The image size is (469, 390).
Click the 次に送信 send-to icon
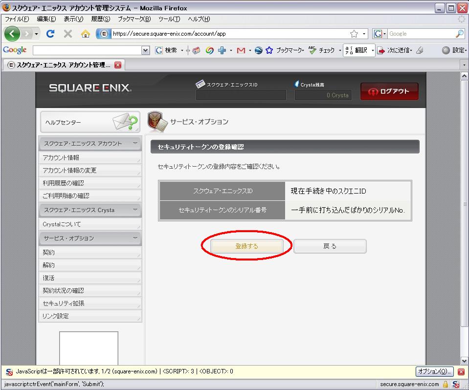pos(381,50)
